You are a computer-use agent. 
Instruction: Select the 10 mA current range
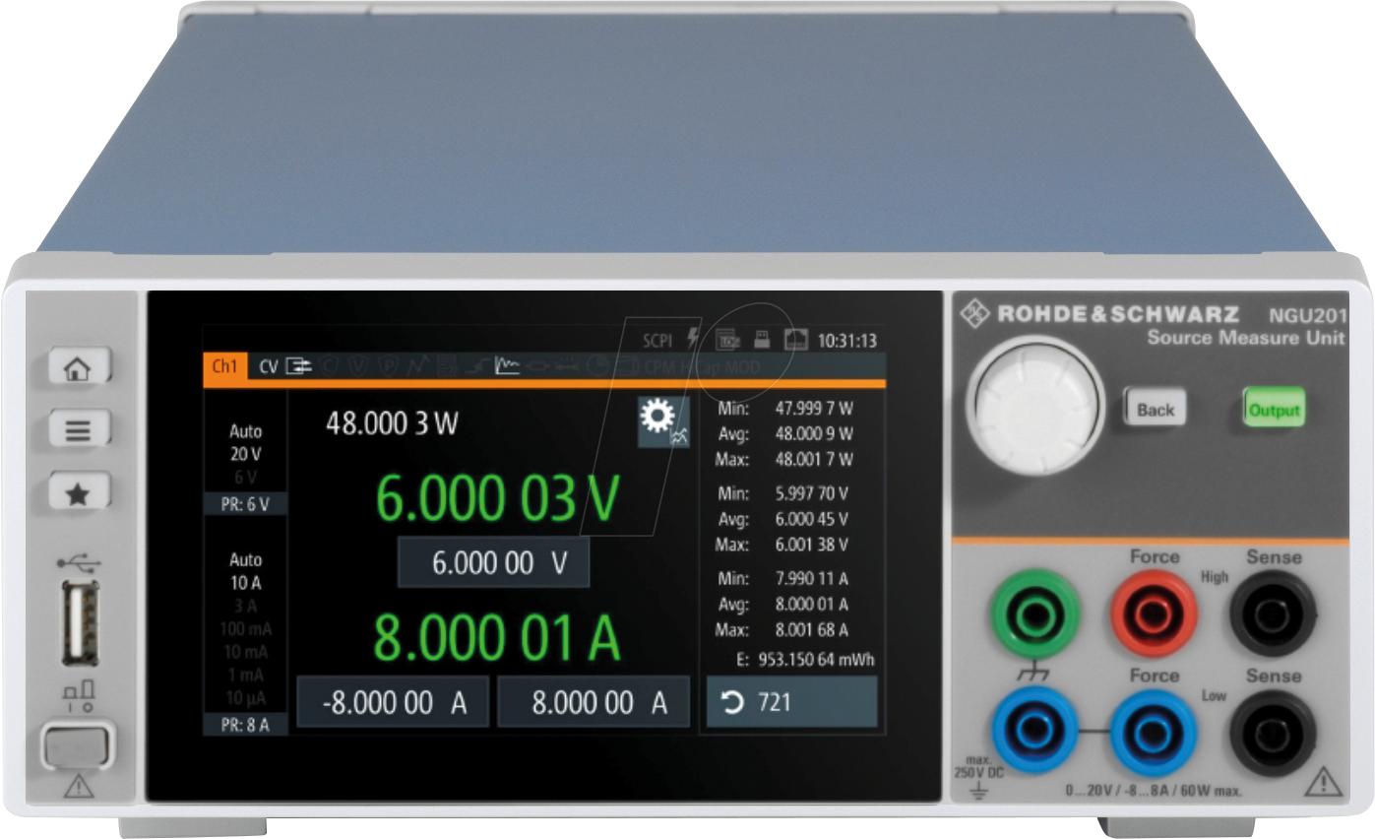(x=246, y=652)
